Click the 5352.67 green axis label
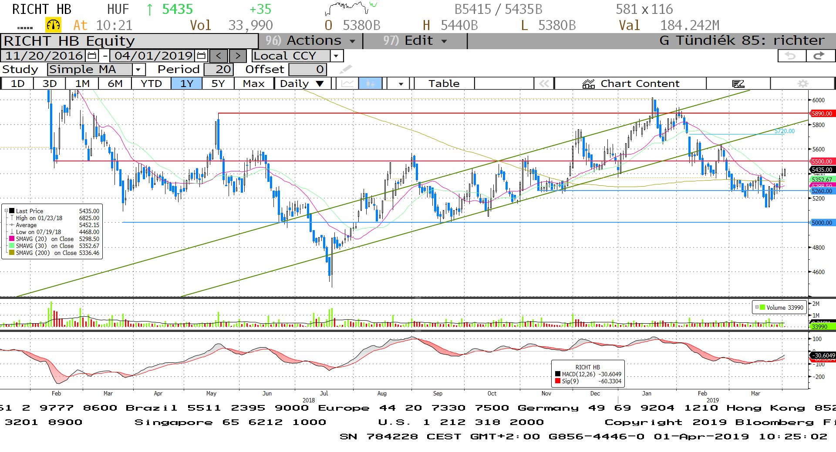This screenshot has height=452, width=836. click(x=822, y=179)
